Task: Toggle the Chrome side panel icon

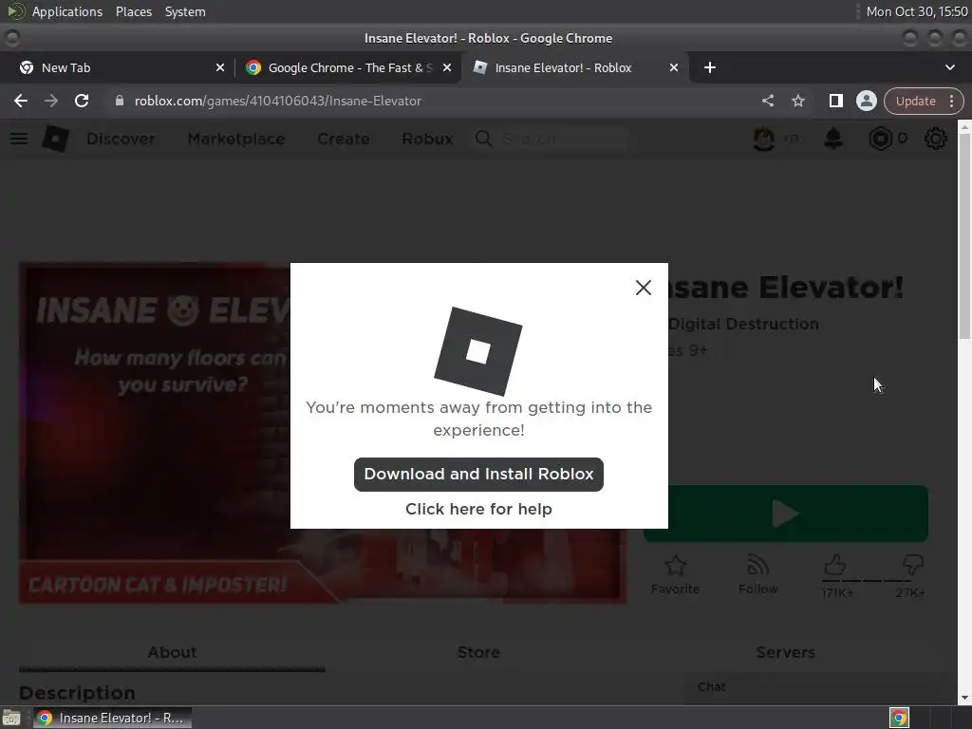Action: pyautogui.click(x=835, y=101)
